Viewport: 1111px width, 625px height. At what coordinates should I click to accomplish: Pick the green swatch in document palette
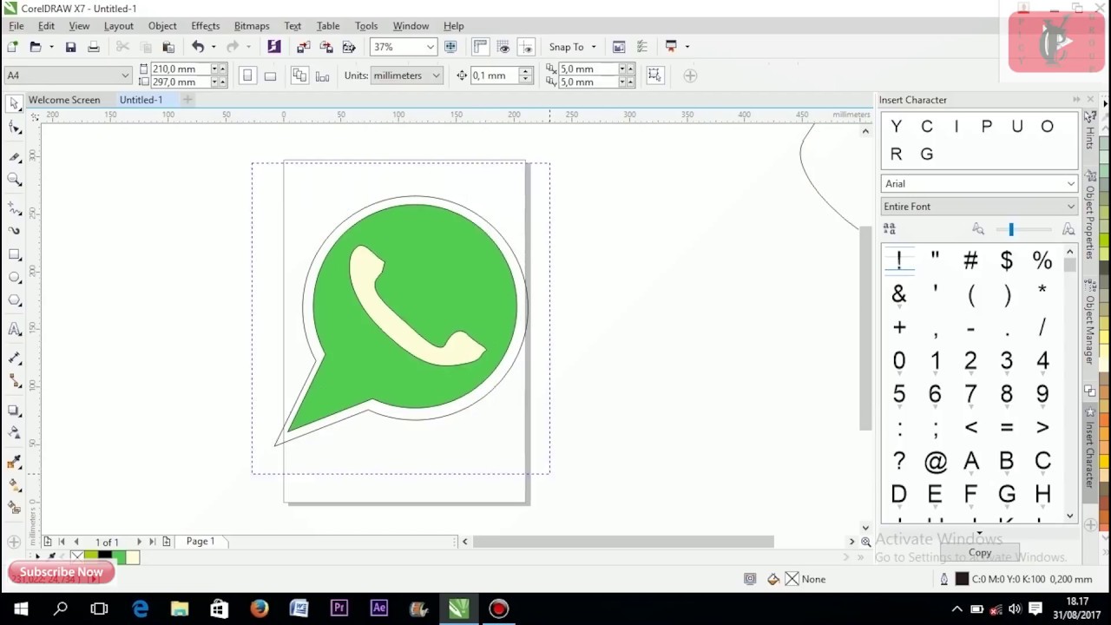tap(119, 556)
